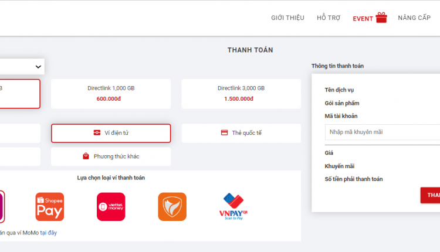The width and height of the screenshot is (440, 252).
Task: Select the selected red-bordered package card
Action: (x=19, y=94)
